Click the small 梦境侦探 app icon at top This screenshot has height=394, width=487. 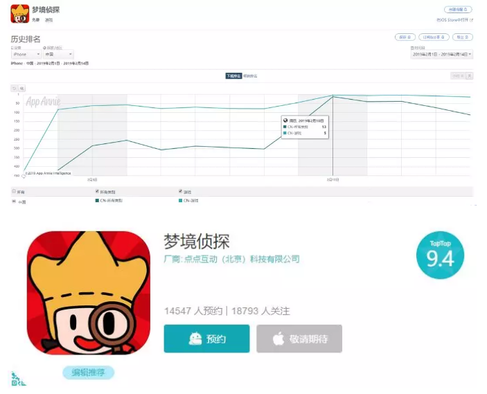(x=20, y=14)
